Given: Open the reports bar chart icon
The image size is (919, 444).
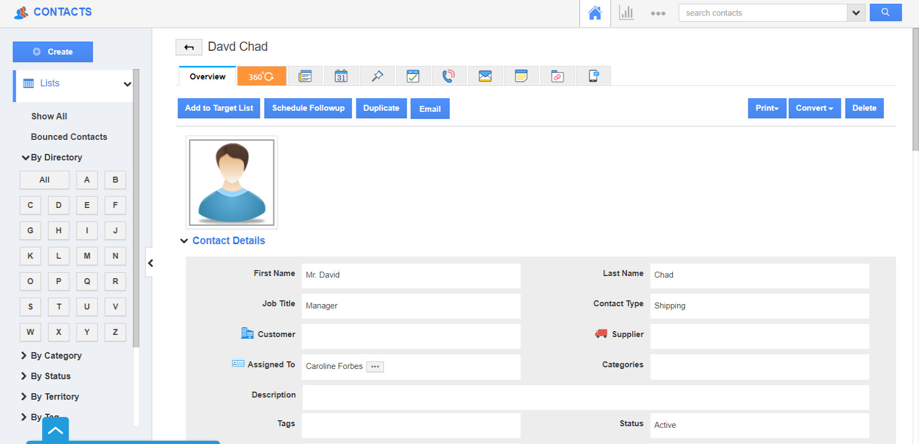Looking at the screenshot, I should click(x=626, y=13).
